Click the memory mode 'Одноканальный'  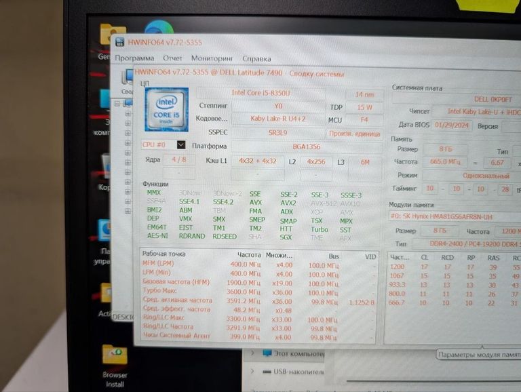pyautogui.click(x=472, y=176)
